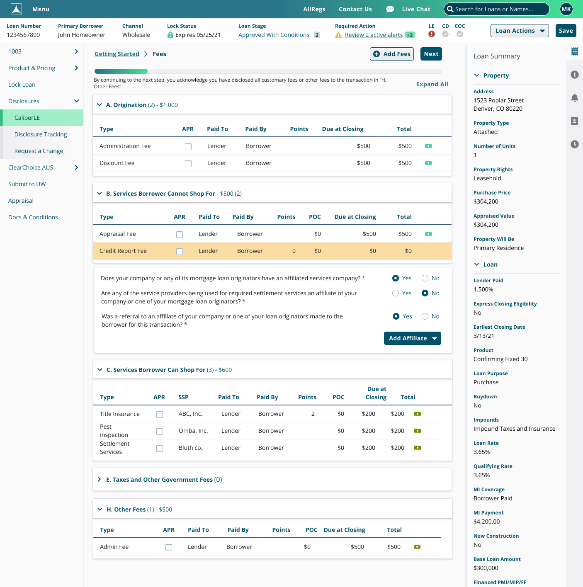Click the fees step progress bar
The image size is (583, 587).
coord(268,71)
